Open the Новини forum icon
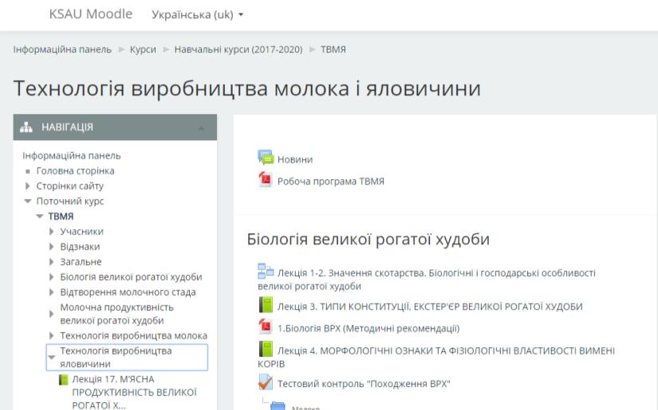 click(x=266, y=158)
